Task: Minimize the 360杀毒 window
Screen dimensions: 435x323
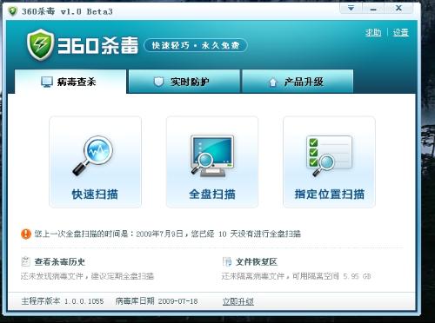Action: coord(373,9)
